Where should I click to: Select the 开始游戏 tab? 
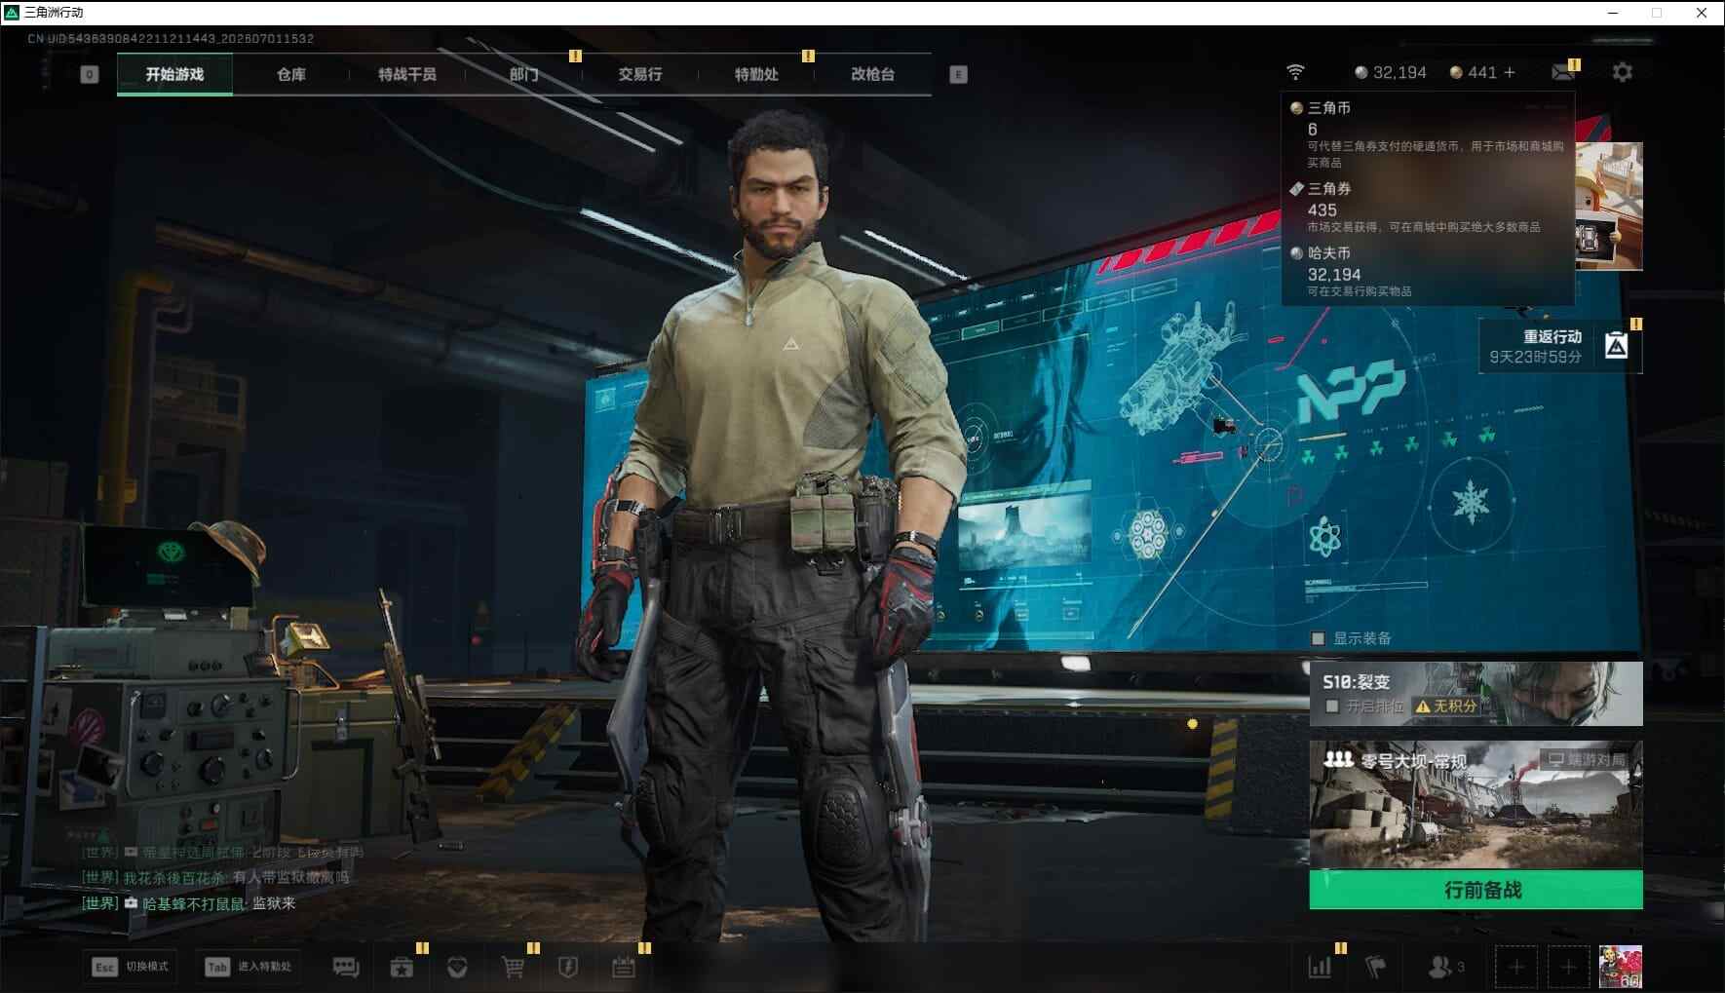click(174, 74)
